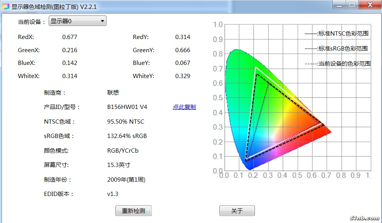Viewport: 382px width, 223px height.
Task: Select the WhiteY value 0.329
Action: pos(183,76)
